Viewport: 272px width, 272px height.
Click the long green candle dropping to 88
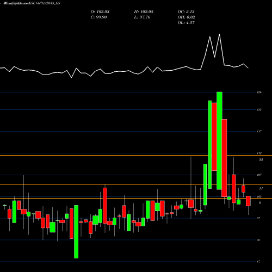point(76,232)
